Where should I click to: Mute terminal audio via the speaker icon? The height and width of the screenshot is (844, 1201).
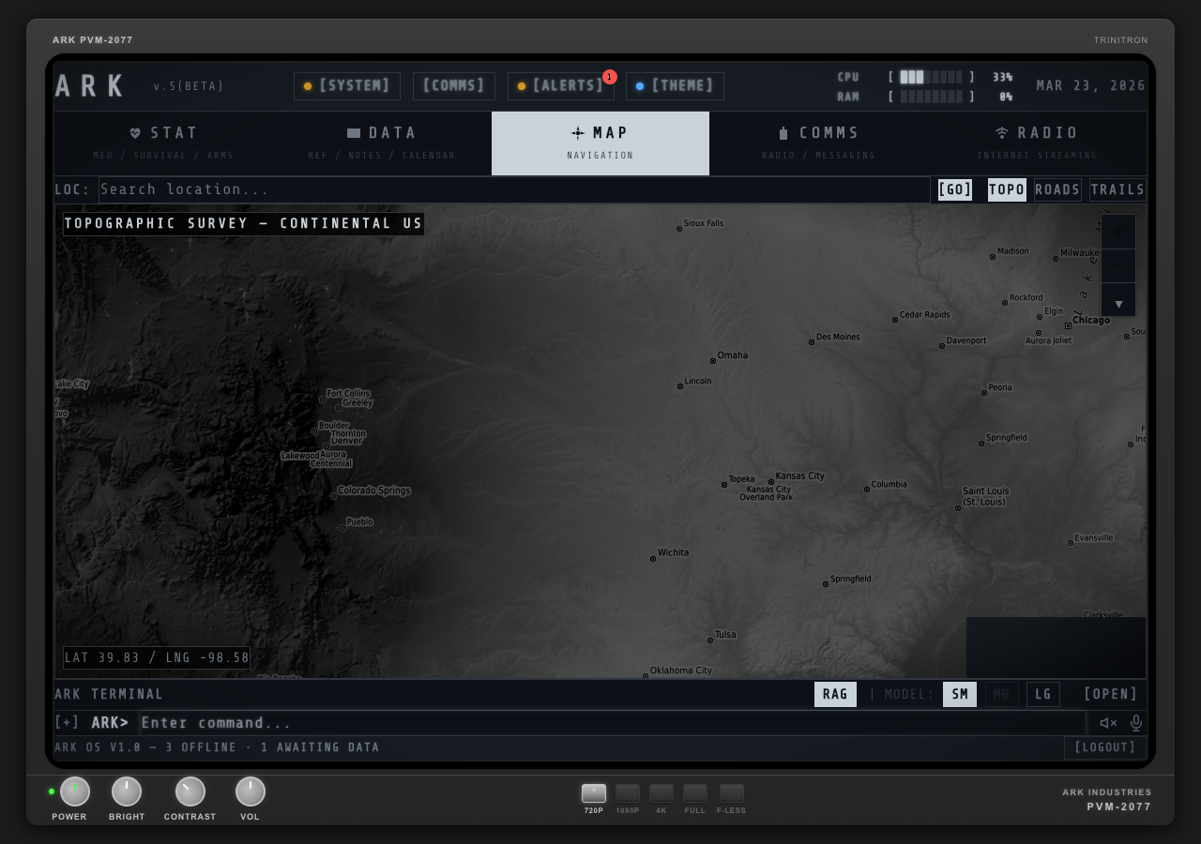tap(1107, 723)
